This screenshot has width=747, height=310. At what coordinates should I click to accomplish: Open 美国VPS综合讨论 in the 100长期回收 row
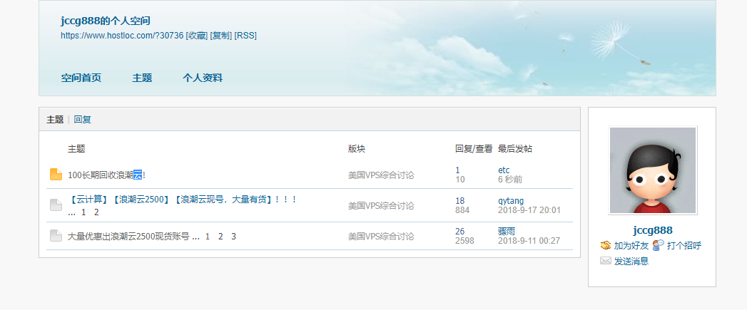click(x=381, y=175)
